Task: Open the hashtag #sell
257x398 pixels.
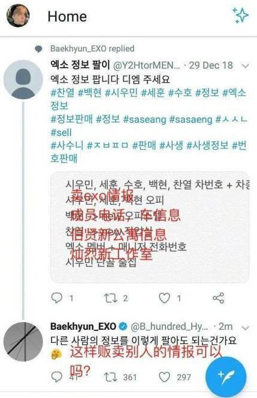Action: point(61,132)
